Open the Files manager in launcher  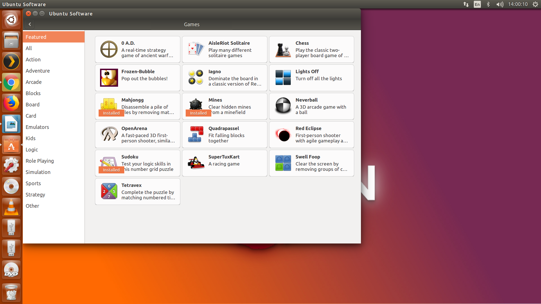point(11,41)
